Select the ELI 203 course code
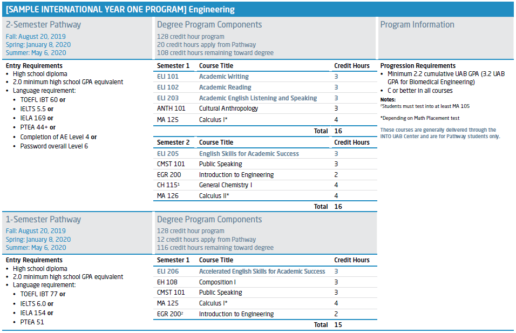Viewport: 516px width, 333px height. 168,98
